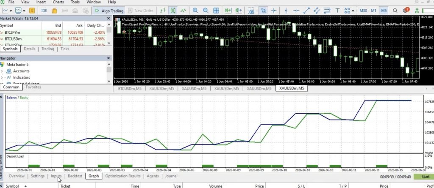Click the Start button in Strategy Tester
The width and height of the screenshot is (434, 188).
pyautogui.click(x=424, y=177)
